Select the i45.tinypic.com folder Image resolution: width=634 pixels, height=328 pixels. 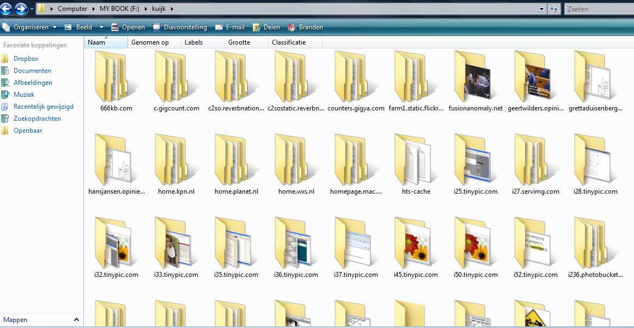click(416, 247)
